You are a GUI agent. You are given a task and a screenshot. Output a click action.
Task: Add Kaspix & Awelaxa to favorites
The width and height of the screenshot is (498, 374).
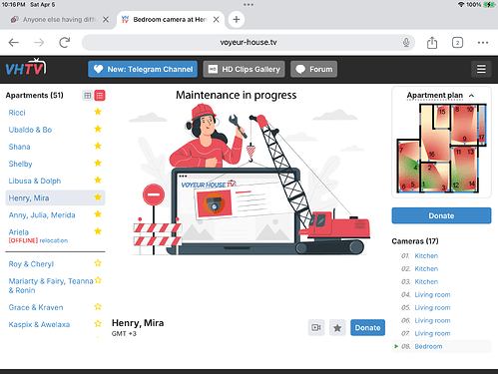(98, 324)
